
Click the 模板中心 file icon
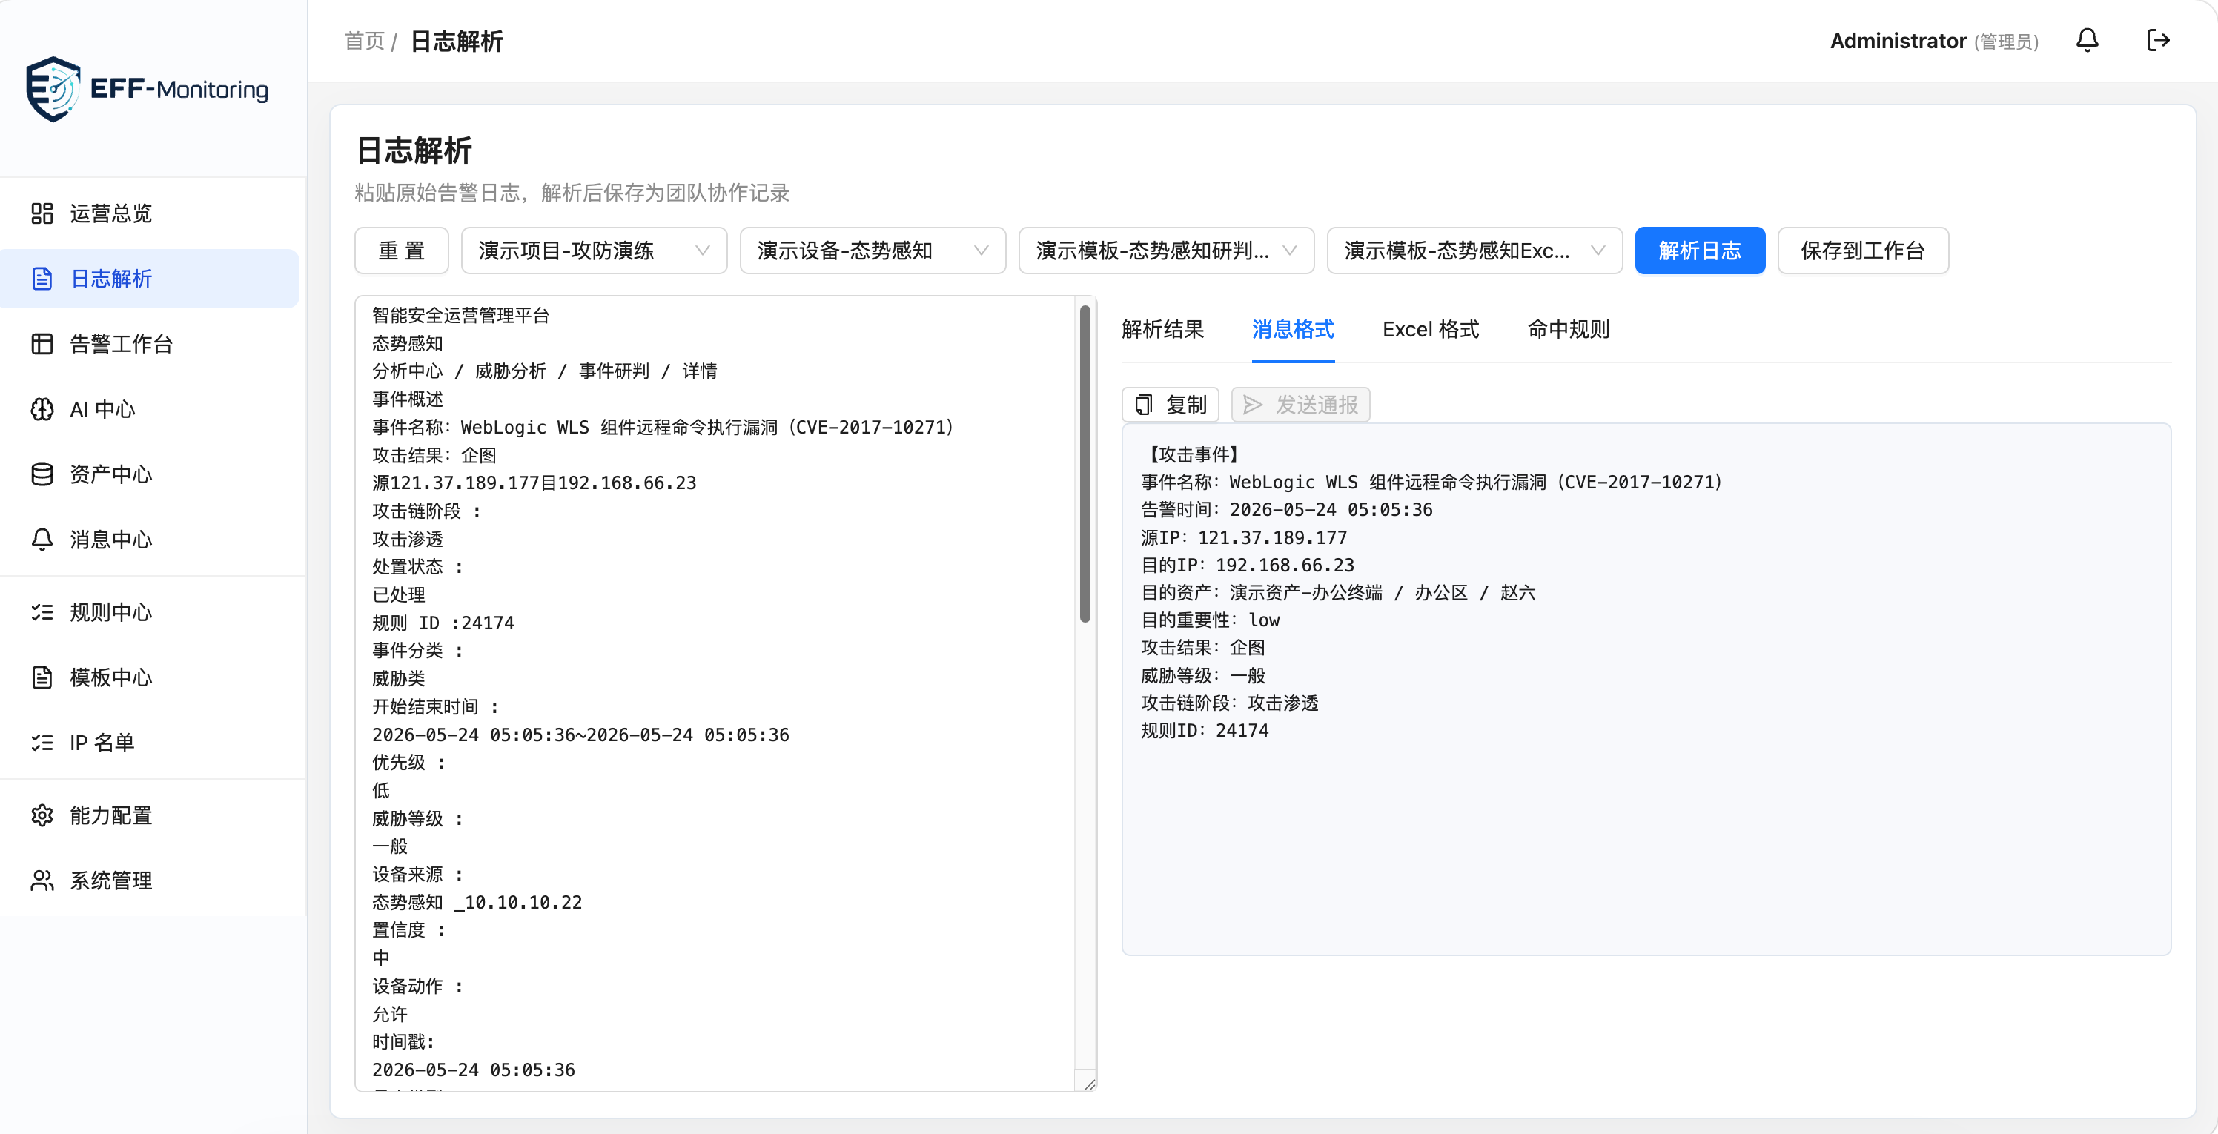(42, 677)
